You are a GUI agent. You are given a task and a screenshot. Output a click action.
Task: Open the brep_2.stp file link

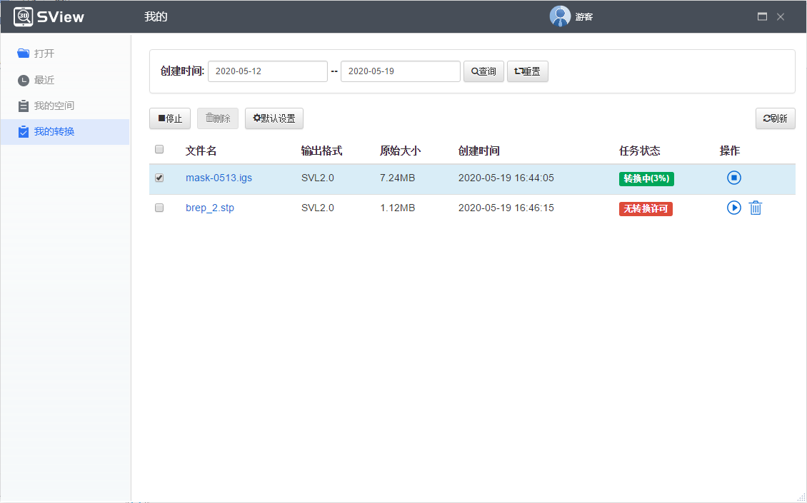pyautogui.click(x=210, y=208)
